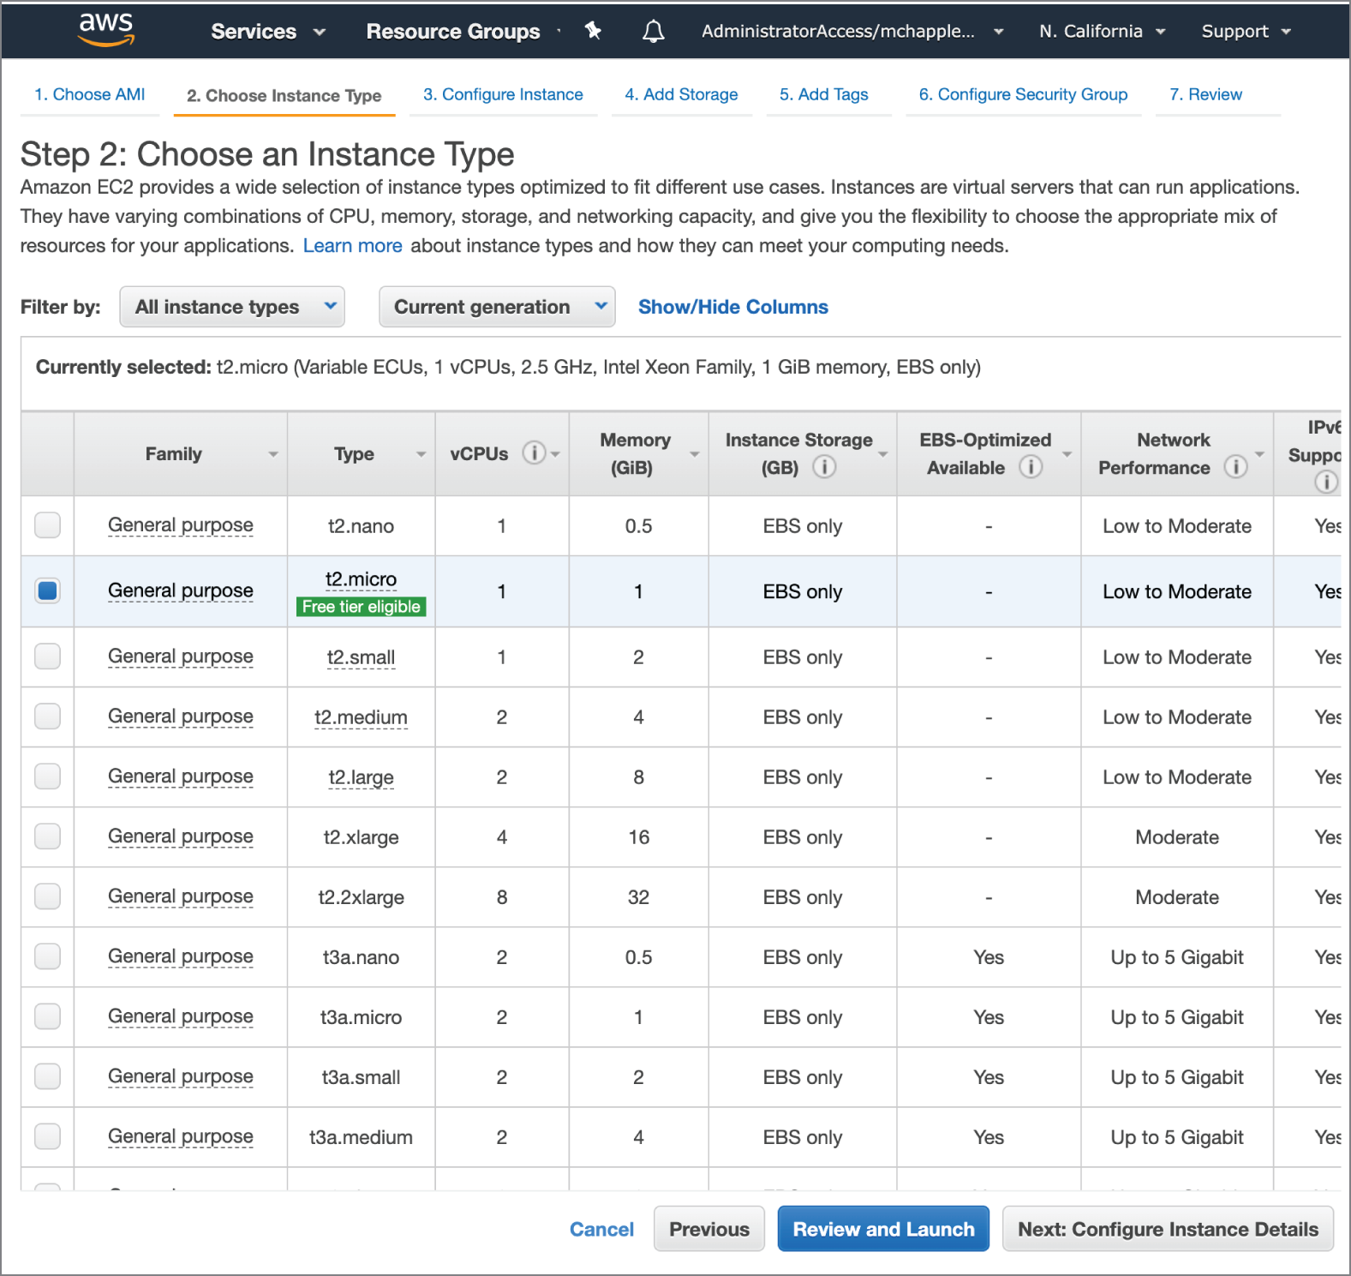Uncheck the selected t2.micro checkbox

coord(48,590)
